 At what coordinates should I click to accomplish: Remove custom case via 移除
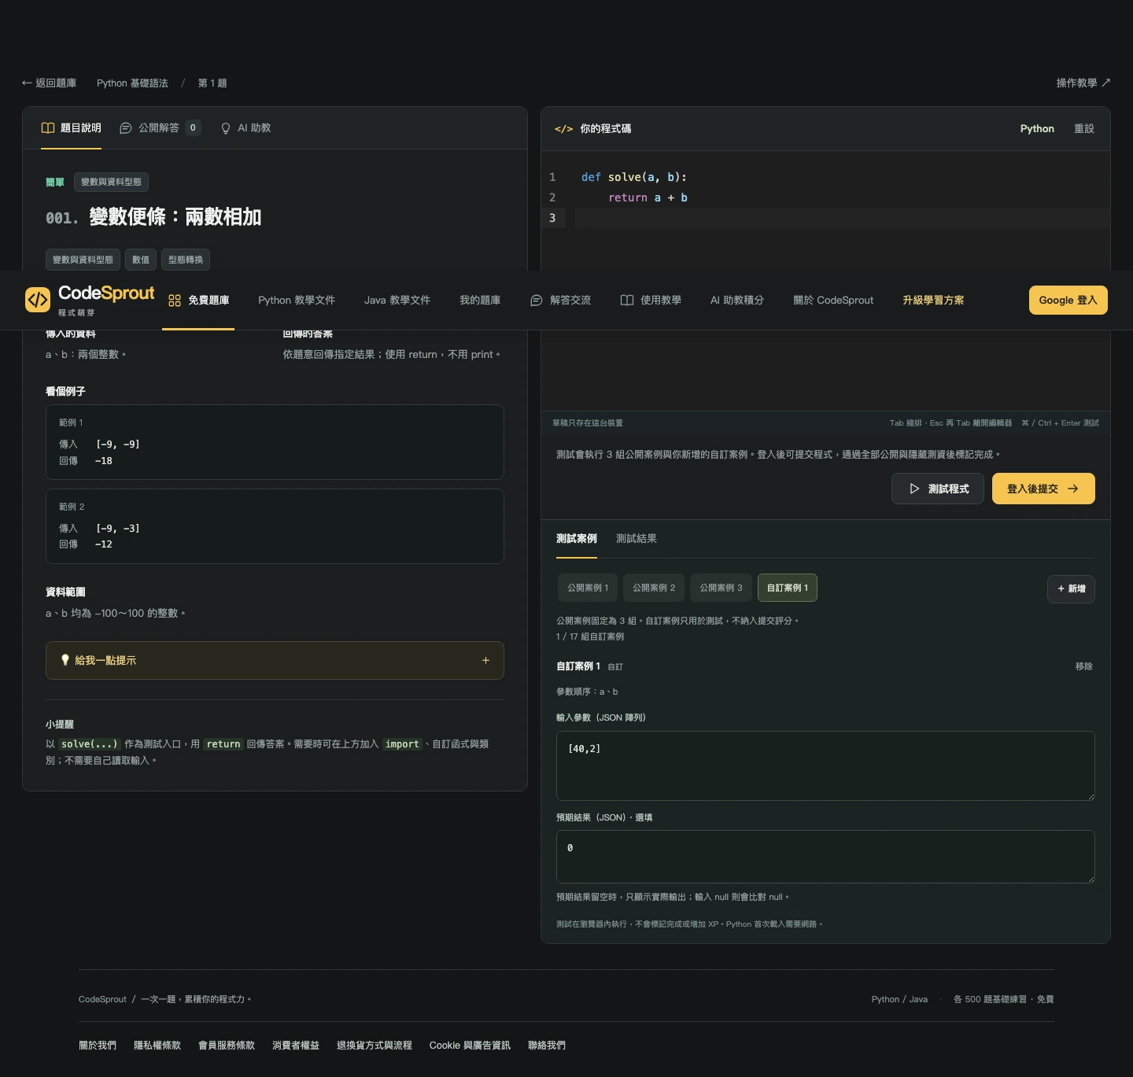point(1084,666)
